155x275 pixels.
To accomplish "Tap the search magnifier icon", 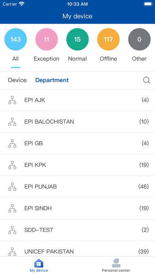I will 146,80.
